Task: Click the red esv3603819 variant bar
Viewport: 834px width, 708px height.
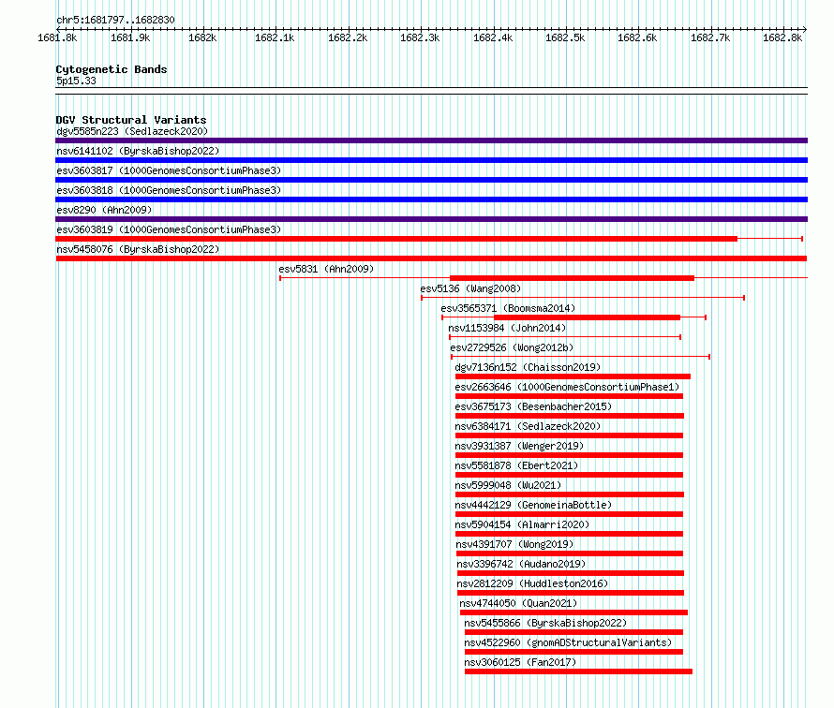Action: [396, 239]
